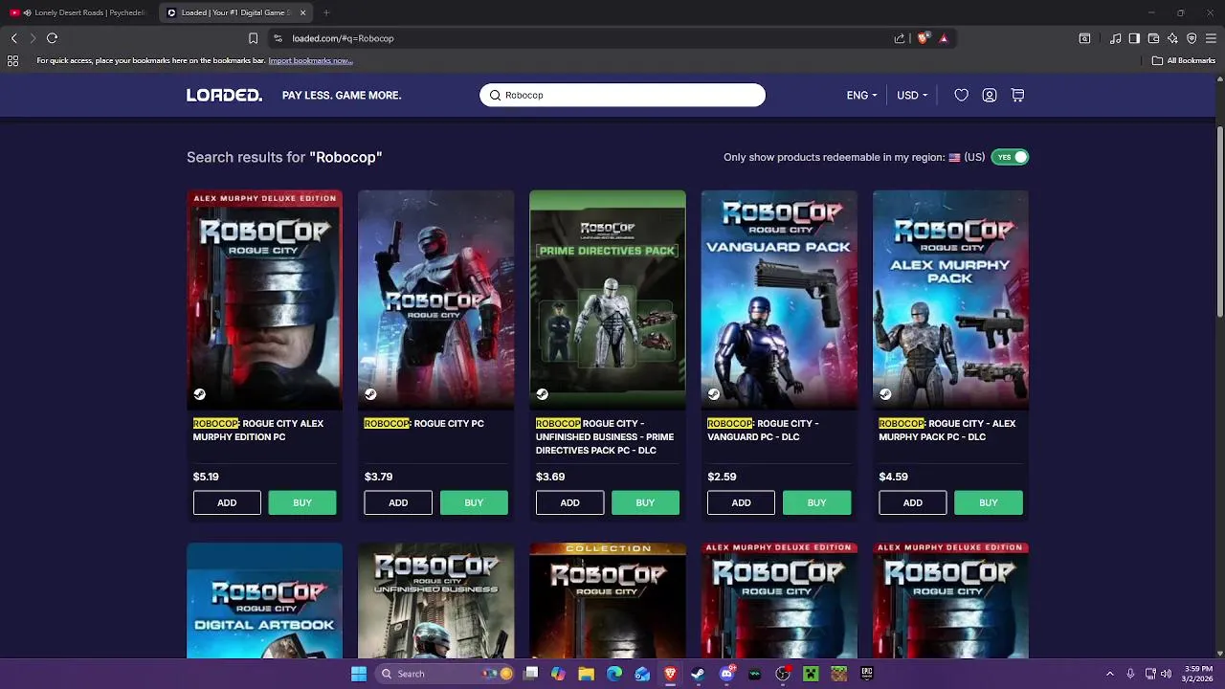Open the Brave main hamburger menu
The image size is (1225, 689).
[x=1211, y=38]
